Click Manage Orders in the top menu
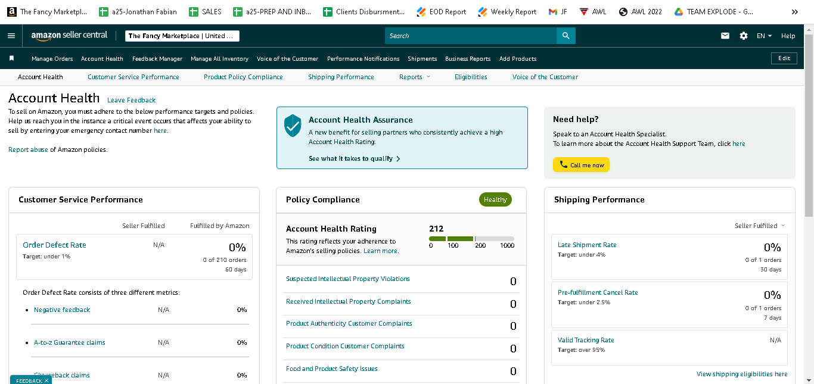This screenshot has height=384, width=814. pyautogui.click(x=52, y=58)
